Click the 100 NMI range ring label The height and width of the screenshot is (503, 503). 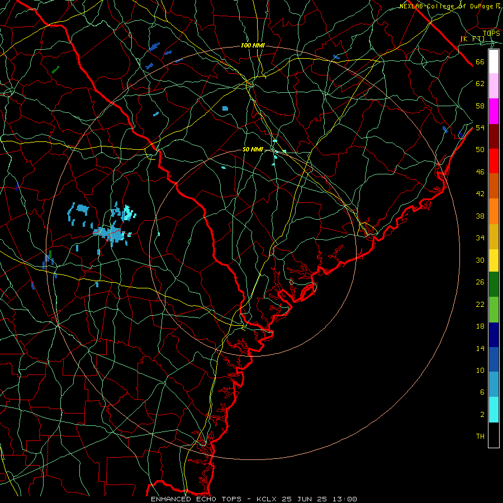point(253,46)
